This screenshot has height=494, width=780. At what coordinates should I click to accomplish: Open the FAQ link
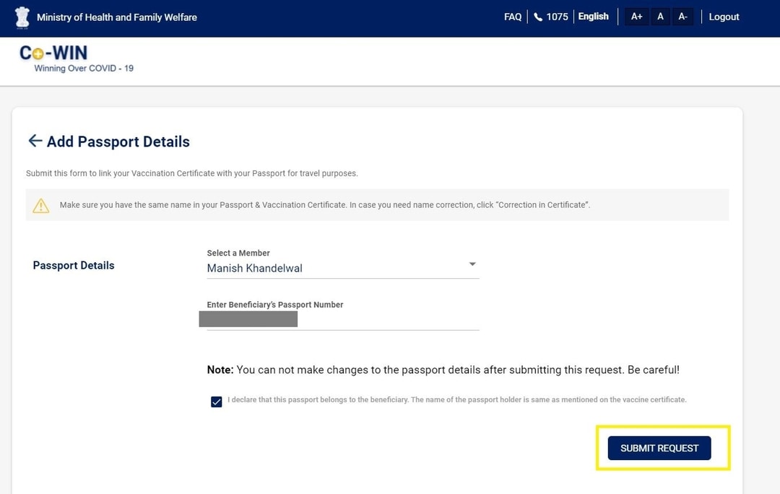click(512, 17)
